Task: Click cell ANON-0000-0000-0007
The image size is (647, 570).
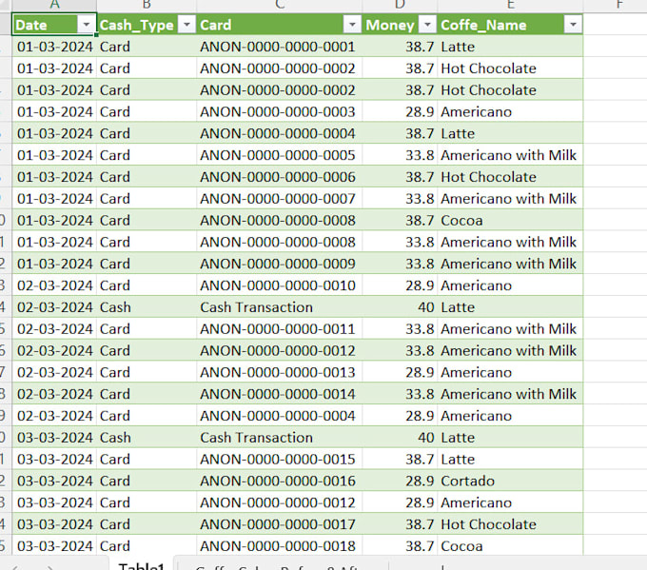Action: pos(280,199)
